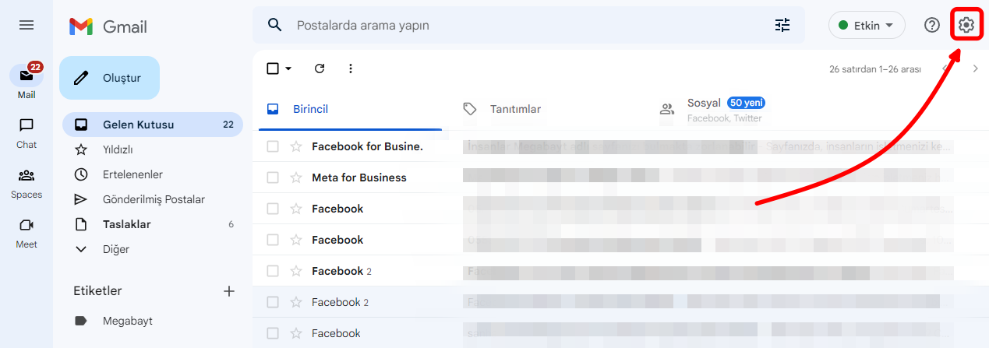Click the Oluştur compose button
989x348 pixels.
(x=109, y=78)
